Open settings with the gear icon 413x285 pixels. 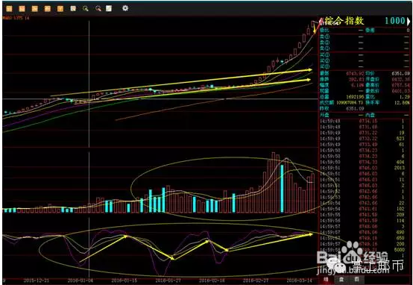coord(125,8)
